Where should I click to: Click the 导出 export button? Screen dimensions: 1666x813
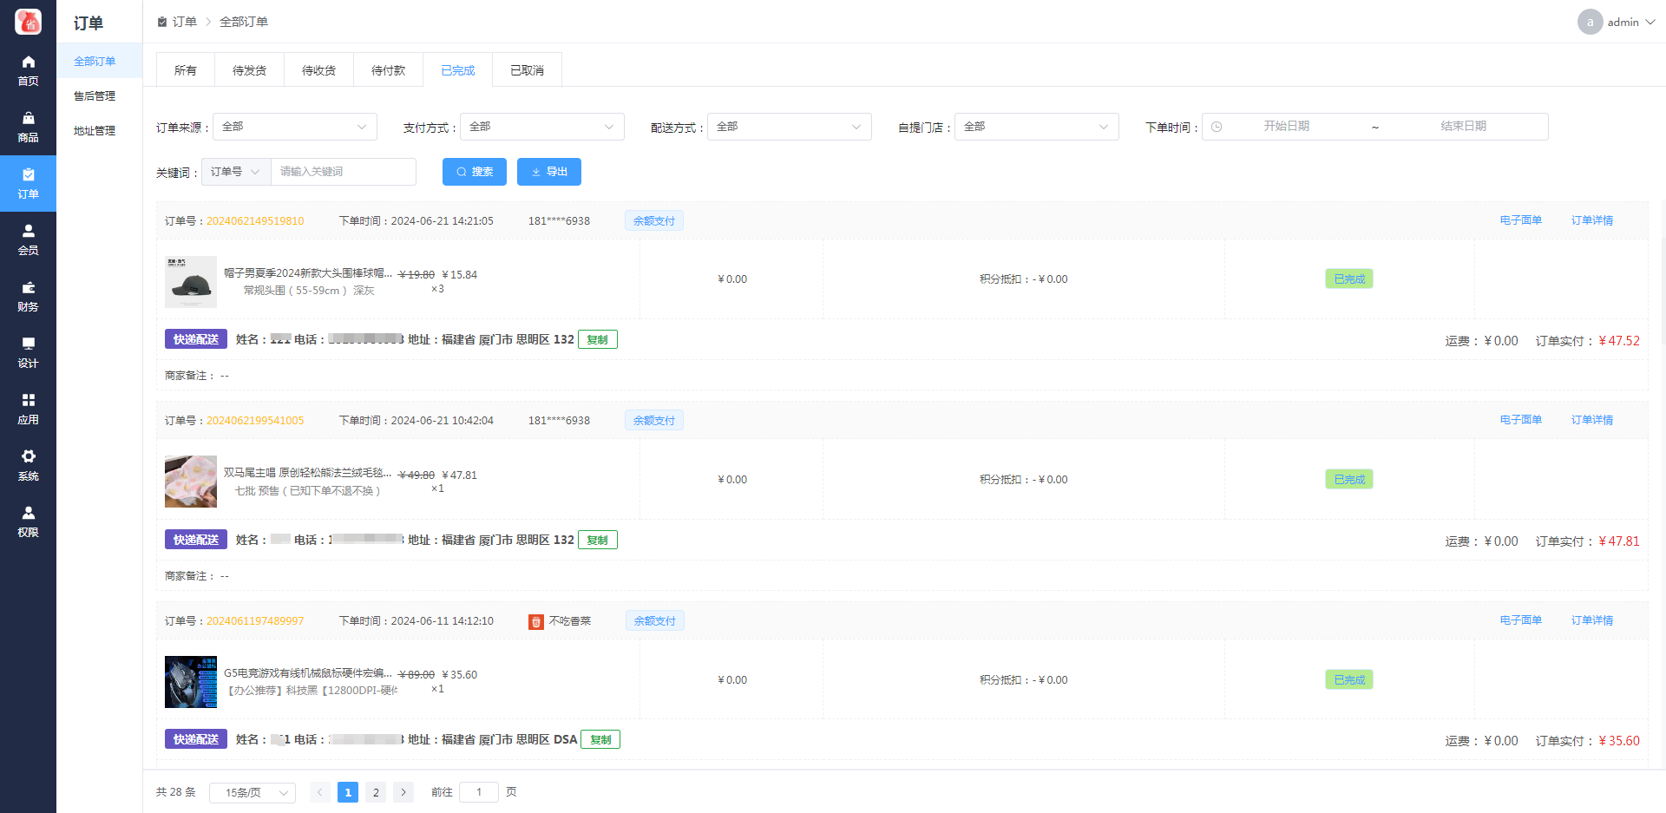click(x=548, y=172)
